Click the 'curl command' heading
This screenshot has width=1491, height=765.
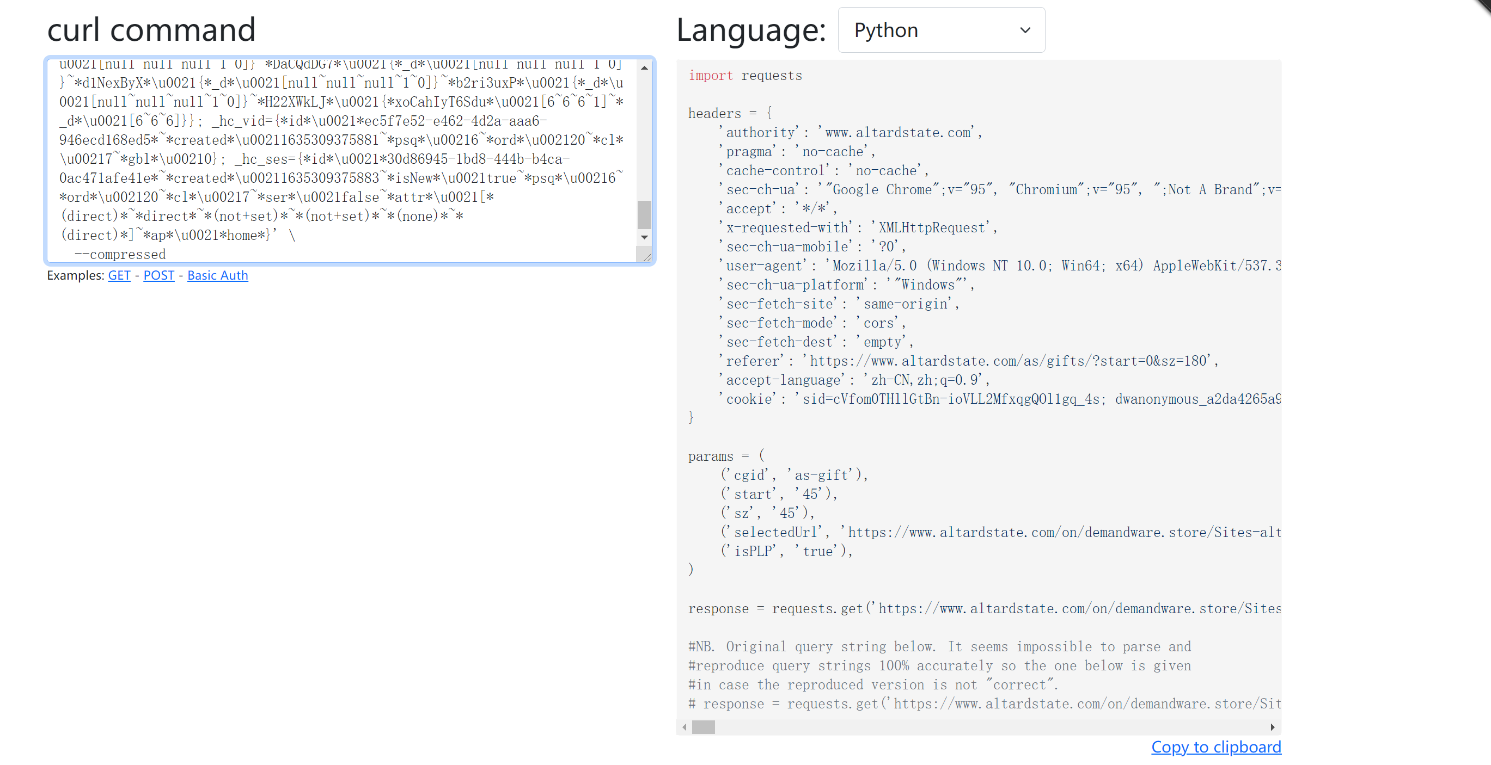click(x=151, y=29)
